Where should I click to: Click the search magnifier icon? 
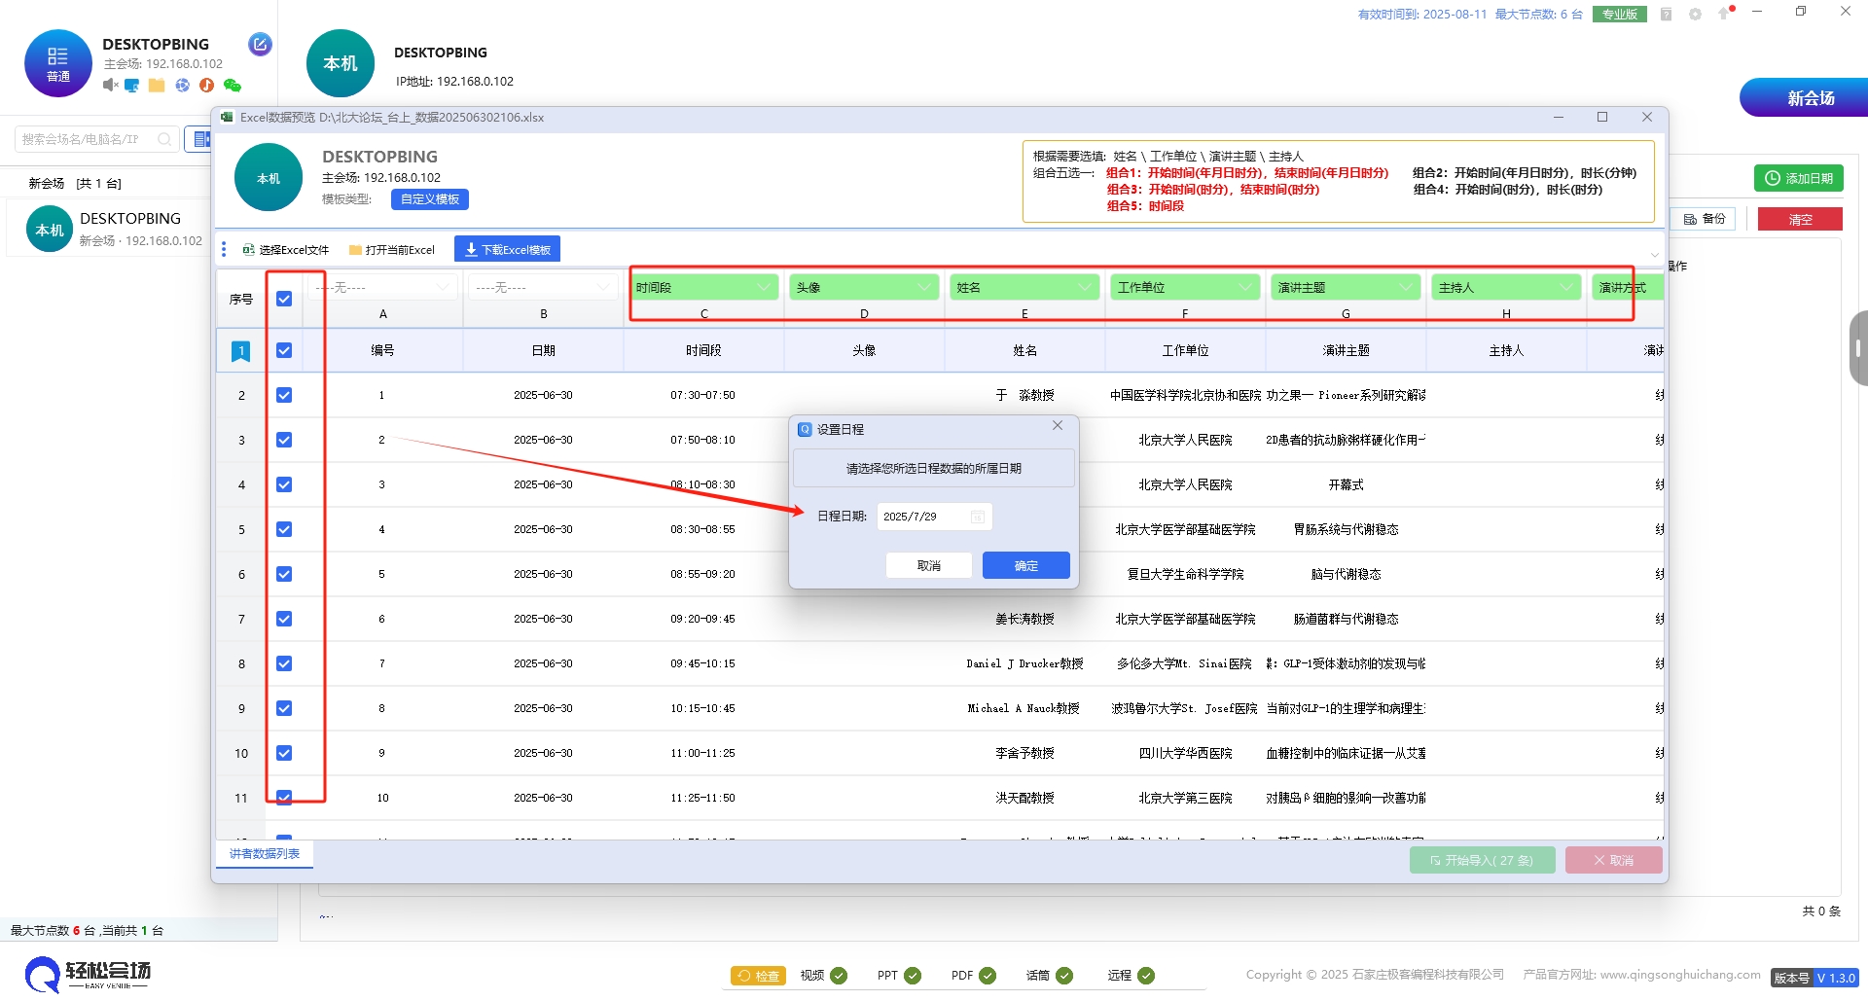pos(164,139)
